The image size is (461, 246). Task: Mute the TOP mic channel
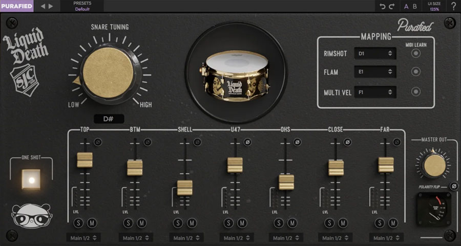[92, 223]
